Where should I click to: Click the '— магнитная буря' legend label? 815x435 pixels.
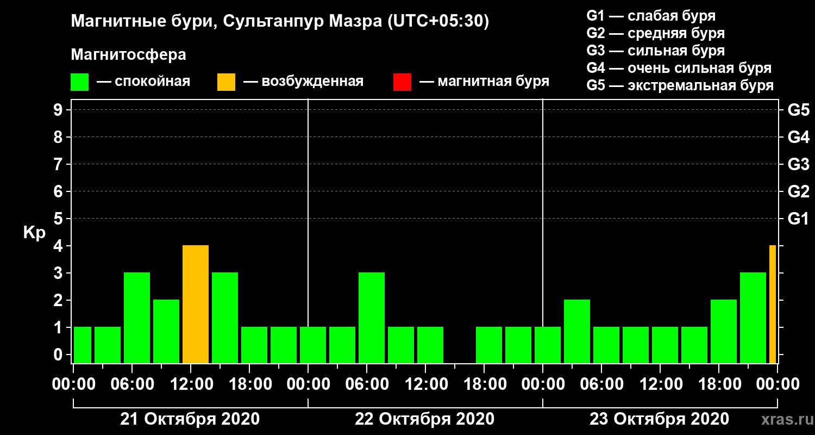485,82
